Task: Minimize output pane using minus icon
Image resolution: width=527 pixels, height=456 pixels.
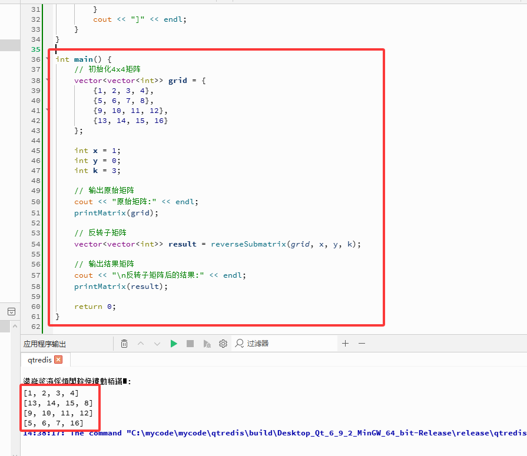Action: (x=362, y=343)
